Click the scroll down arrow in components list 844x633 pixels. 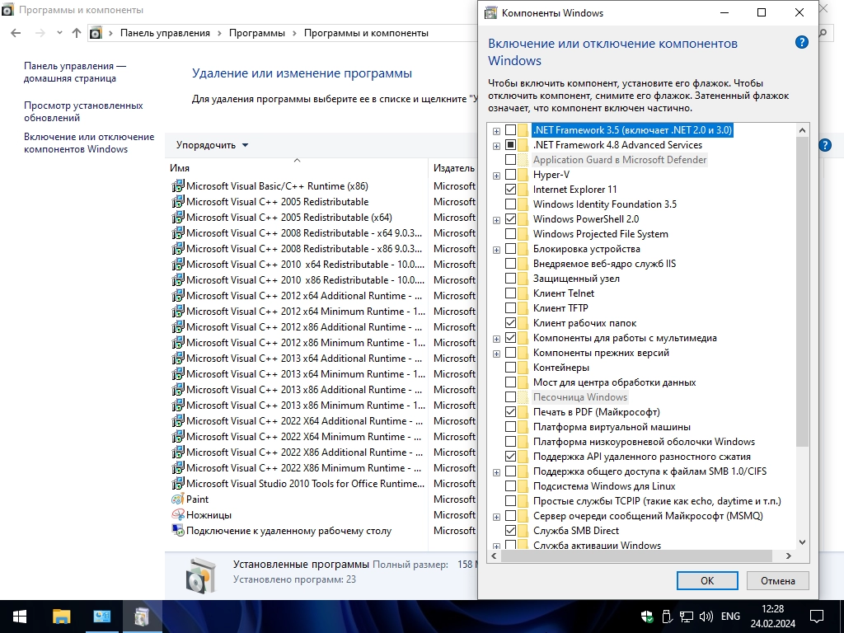point(802,542)
